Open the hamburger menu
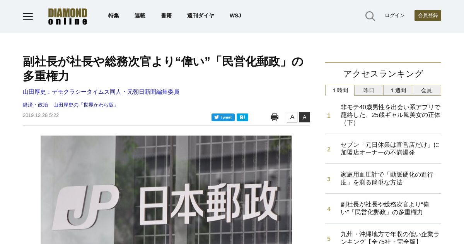Screen dimensions: 464x244 (x=28, y=17)
